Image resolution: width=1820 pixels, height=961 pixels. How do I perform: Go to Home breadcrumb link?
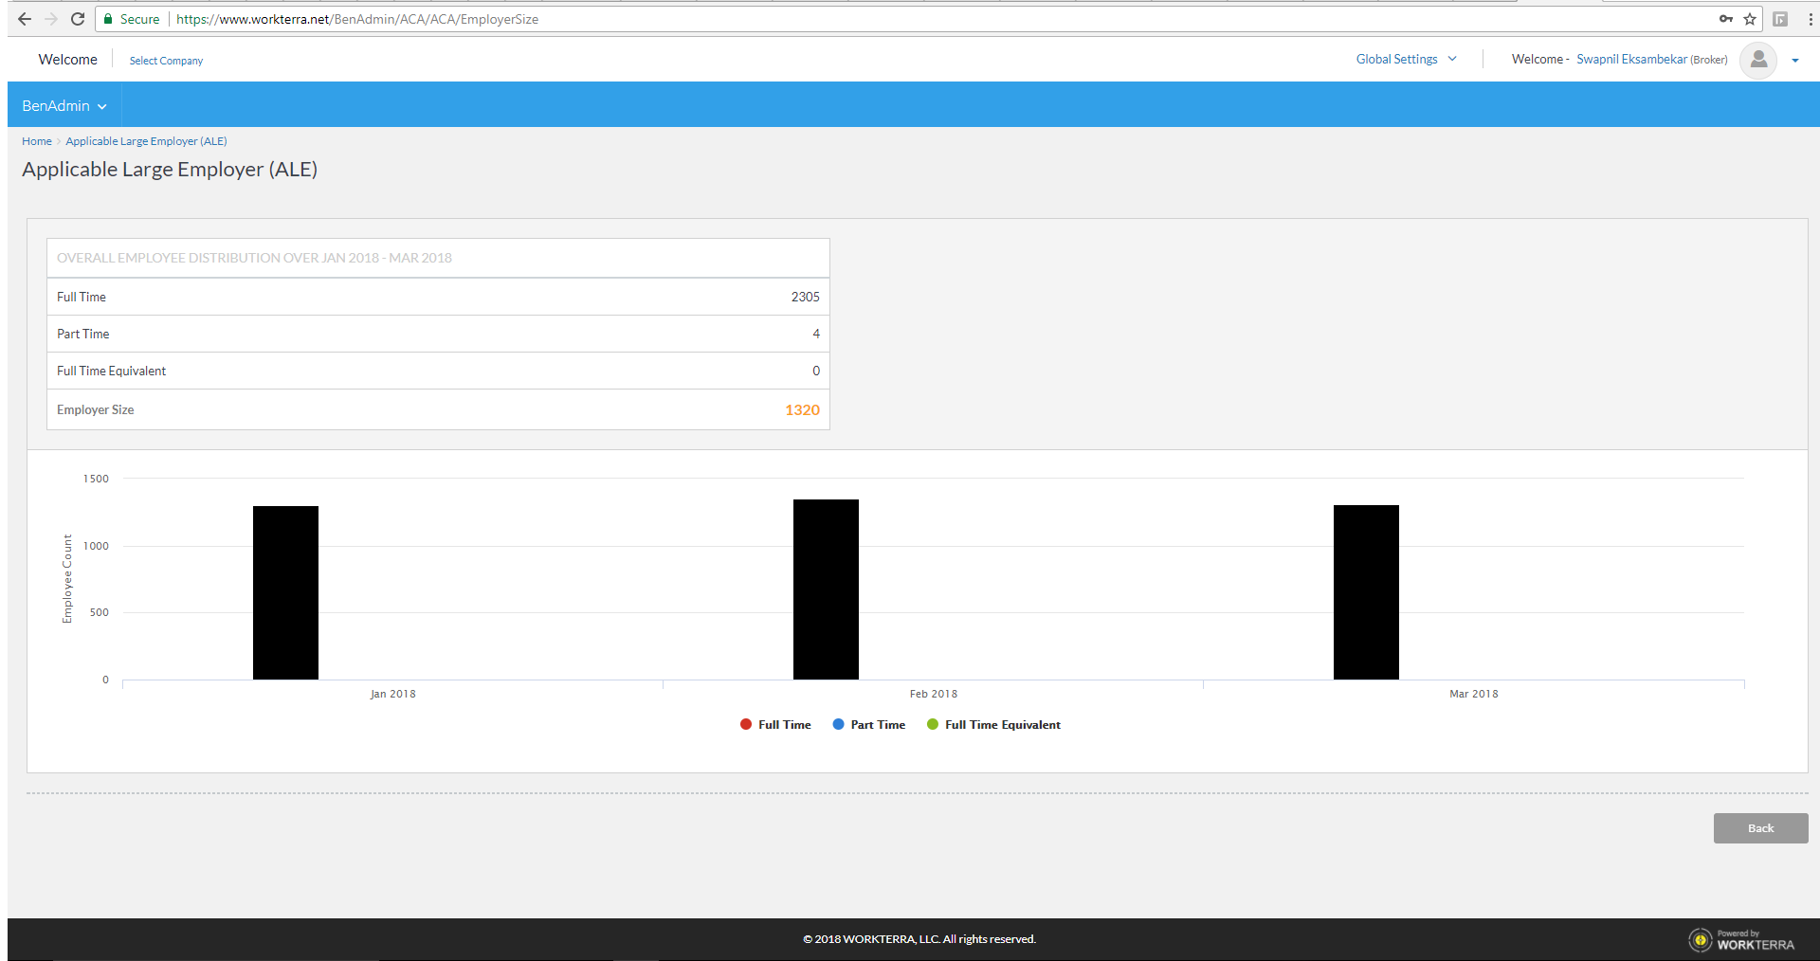37,141
